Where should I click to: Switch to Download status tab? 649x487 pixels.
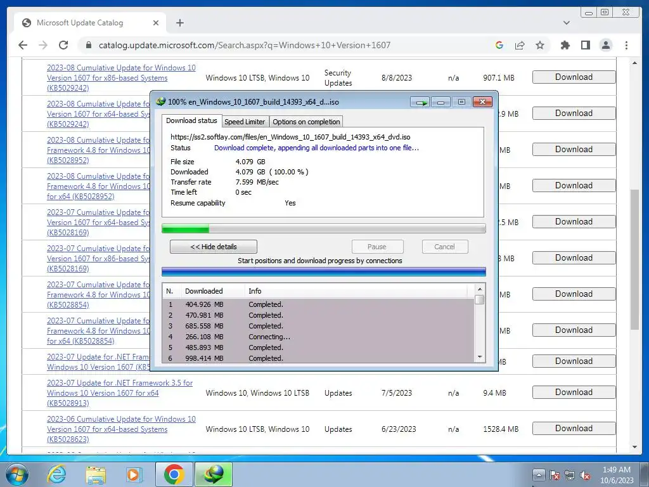click(191, 120)
